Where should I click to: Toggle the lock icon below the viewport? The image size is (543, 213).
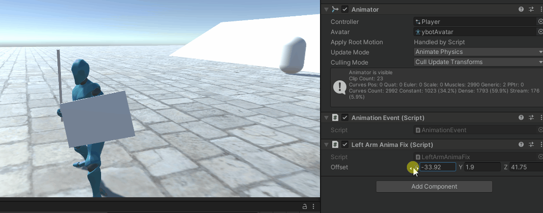click(x=305, y=206)
